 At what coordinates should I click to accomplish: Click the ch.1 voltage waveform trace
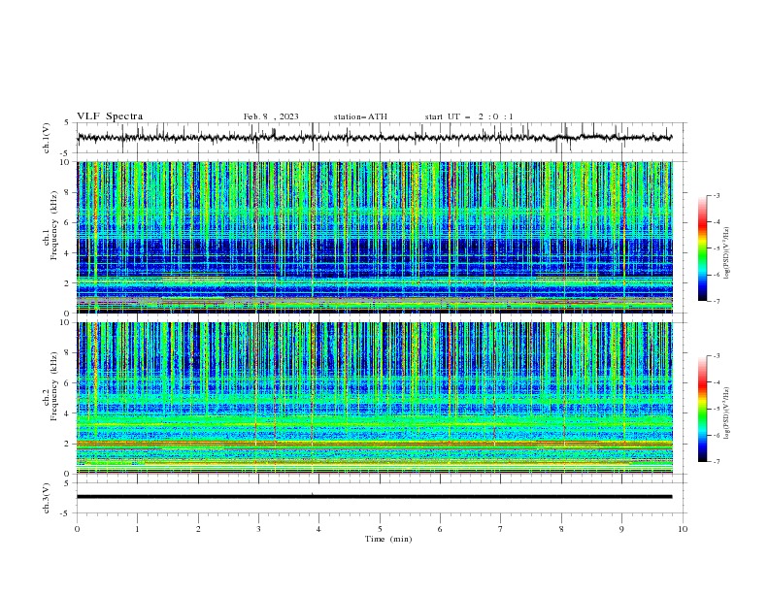click(375, 138)
